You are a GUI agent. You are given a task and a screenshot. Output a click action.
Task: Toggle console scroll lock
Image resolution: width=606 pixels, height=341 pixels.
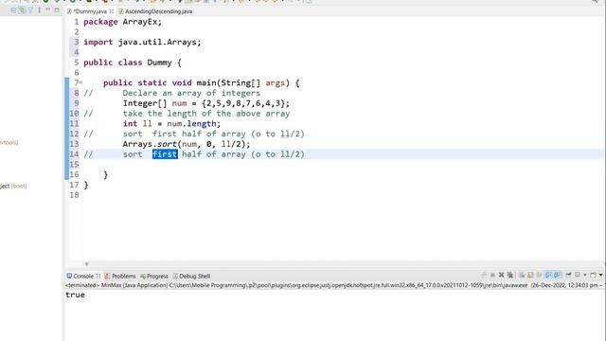(x=530, y=275)
